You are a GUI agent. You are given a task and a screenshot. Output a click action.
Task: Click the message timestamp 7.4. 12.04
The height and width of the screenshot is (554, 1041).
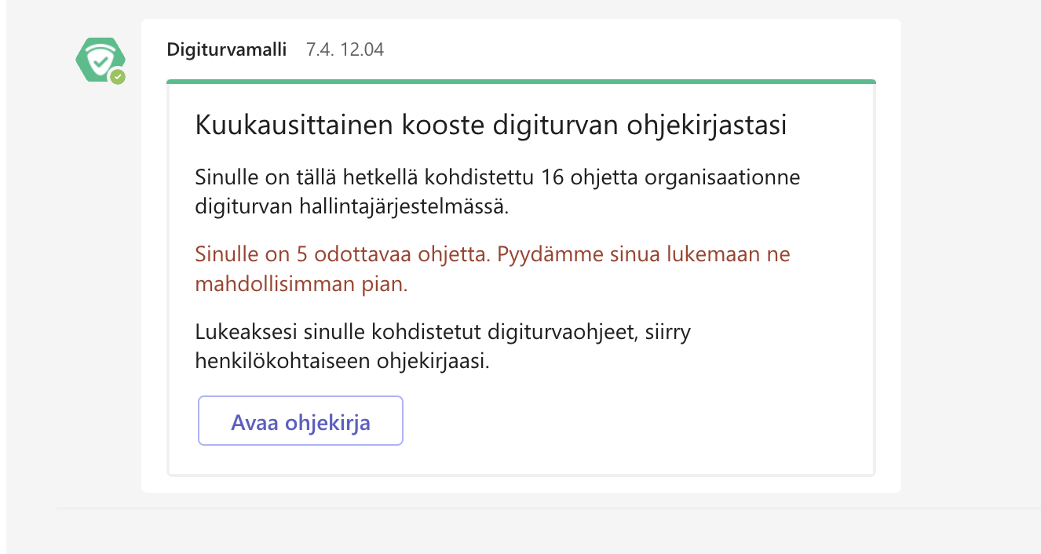tap(345, 50)
